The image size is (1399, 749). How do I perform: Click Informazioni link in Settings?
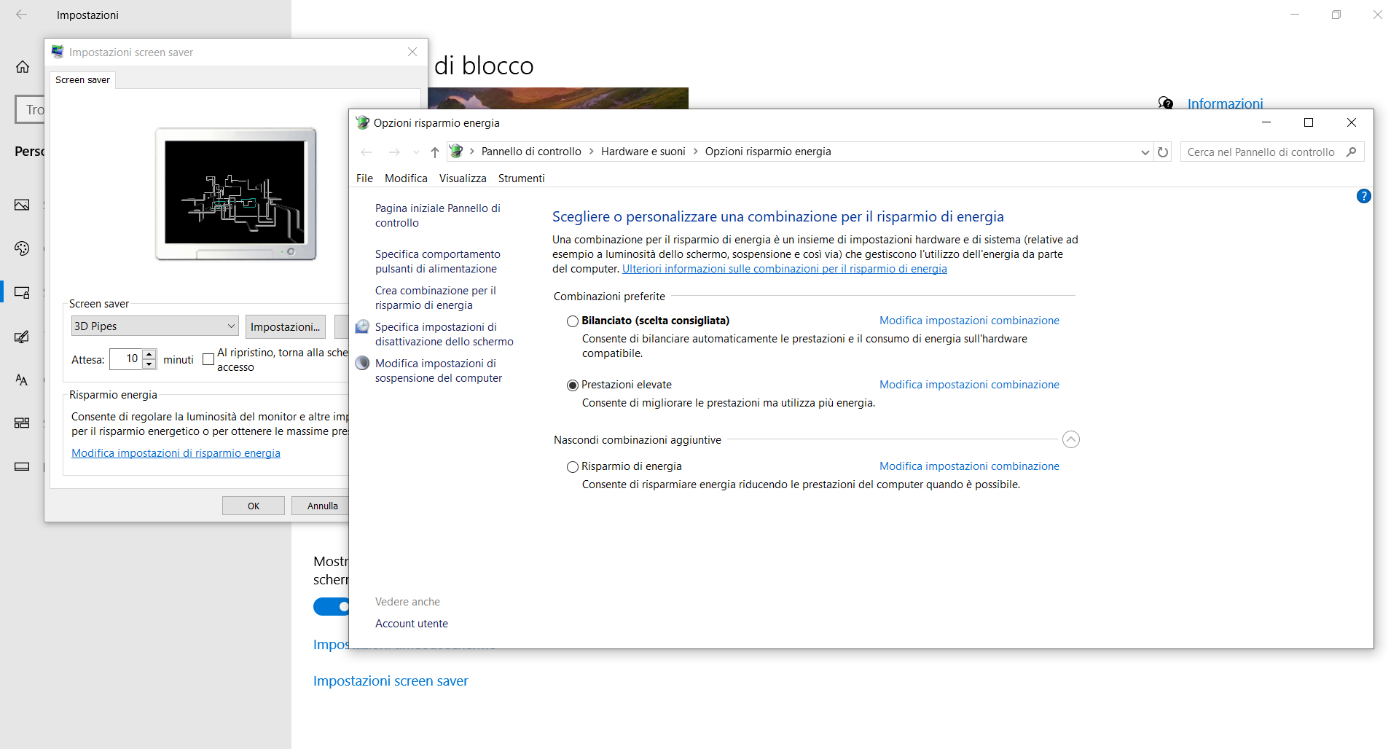(x=1226, y=103)
